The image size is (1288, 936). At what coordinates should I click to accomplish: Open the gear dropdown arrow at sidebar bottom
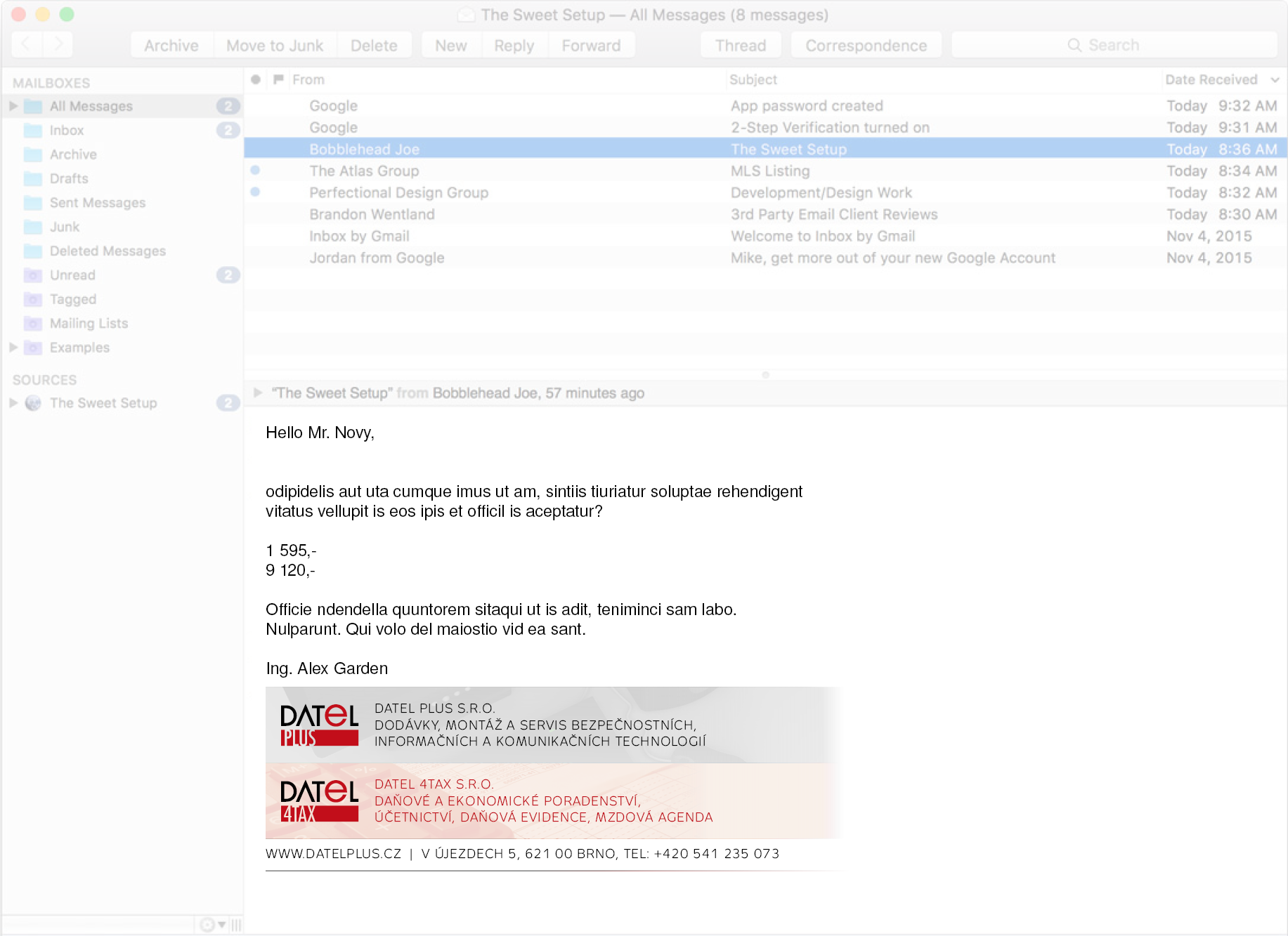(222, 925)
